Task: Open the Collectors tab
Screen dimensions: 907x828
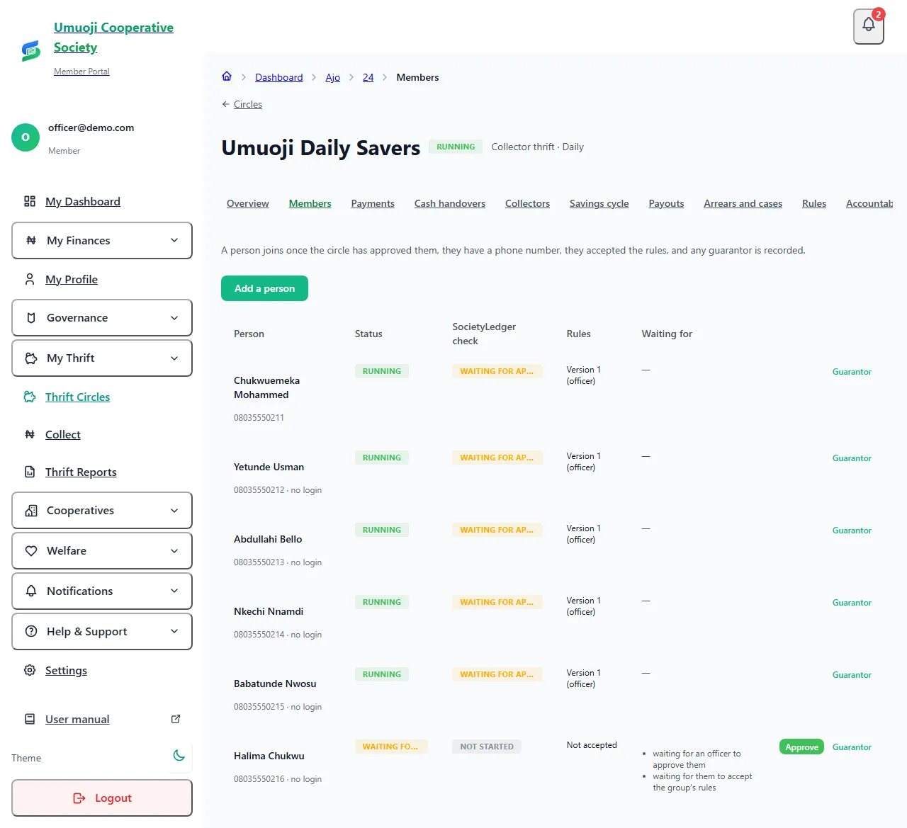Action: [x=527, y=203]
